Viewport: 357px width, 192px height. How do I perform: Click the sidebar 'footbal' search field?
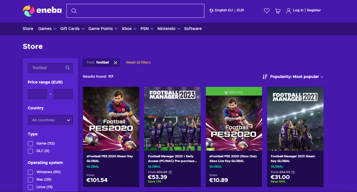point(50,68)
